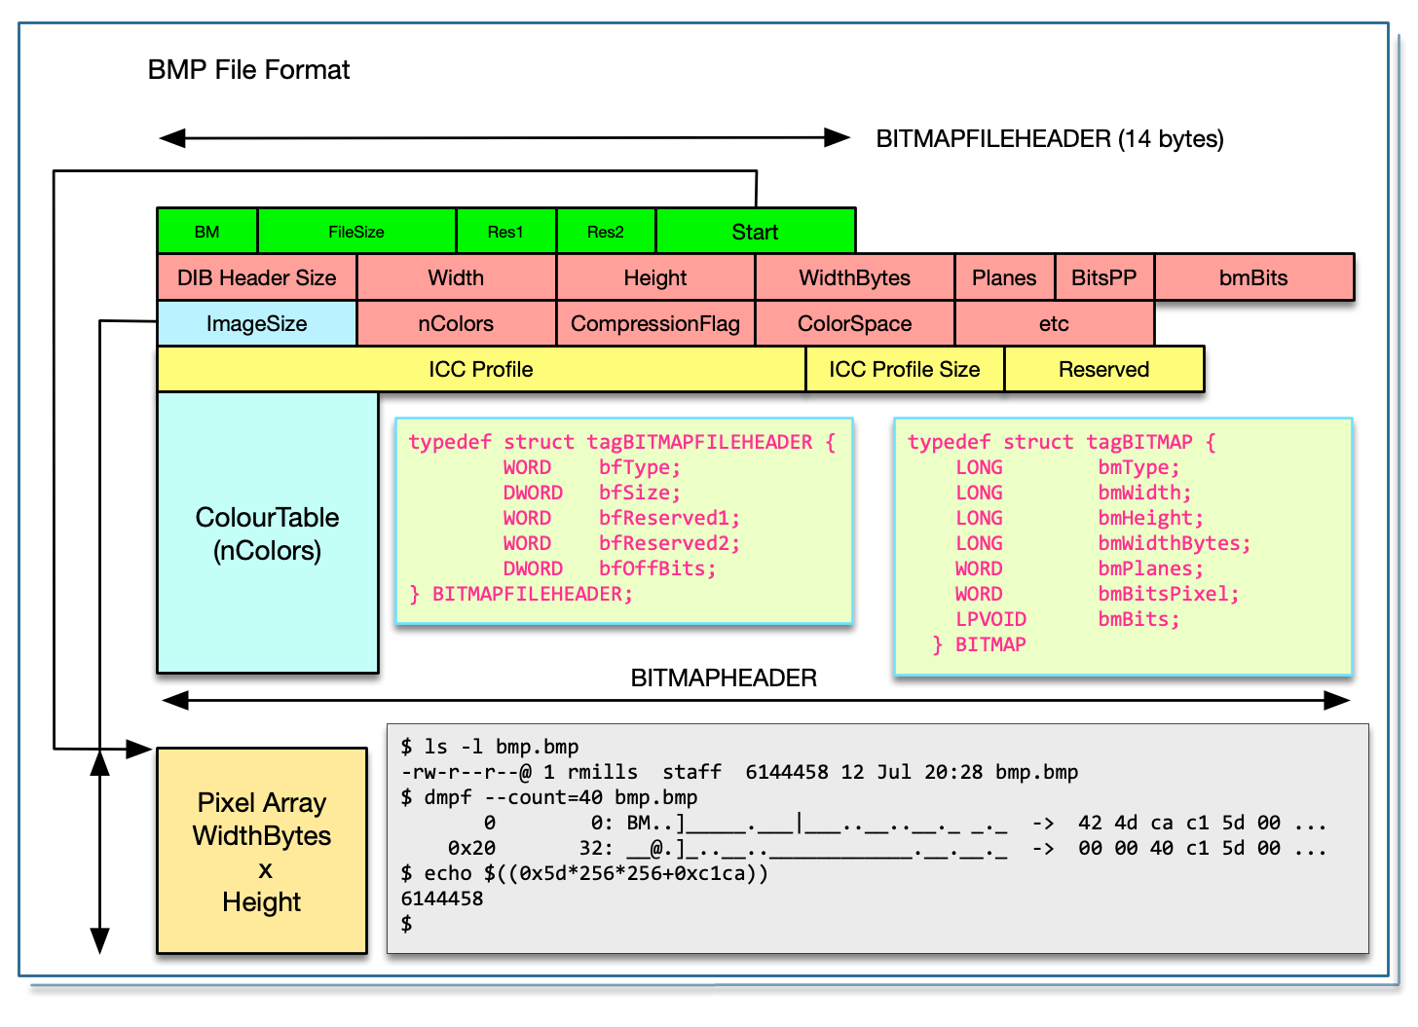Click the nColors cell
The height and width of the screenshot is (1027, 1418).
click(456, 324)
